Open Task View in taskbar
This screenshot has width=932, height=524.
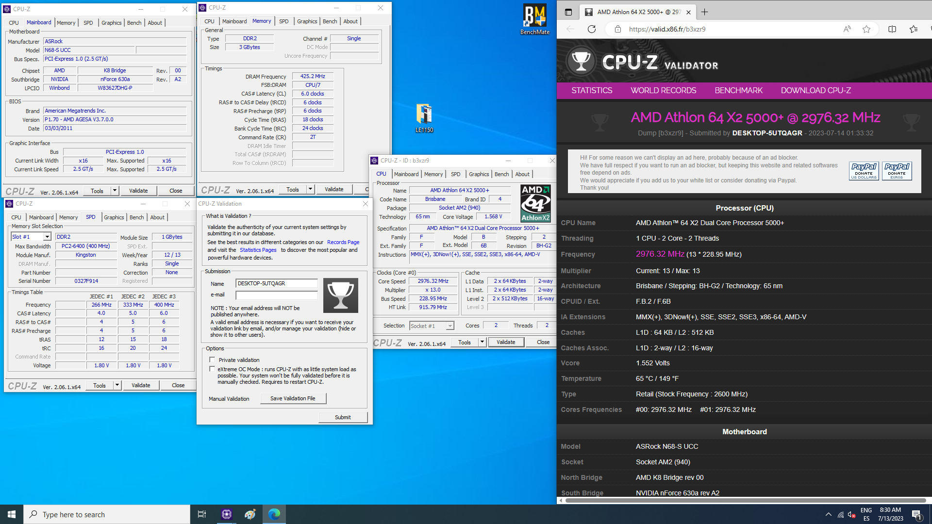click(x=202, y=514)
